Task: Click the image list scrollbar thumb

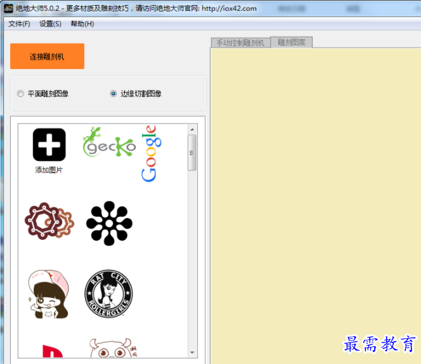Action: [x=192, y=153]
